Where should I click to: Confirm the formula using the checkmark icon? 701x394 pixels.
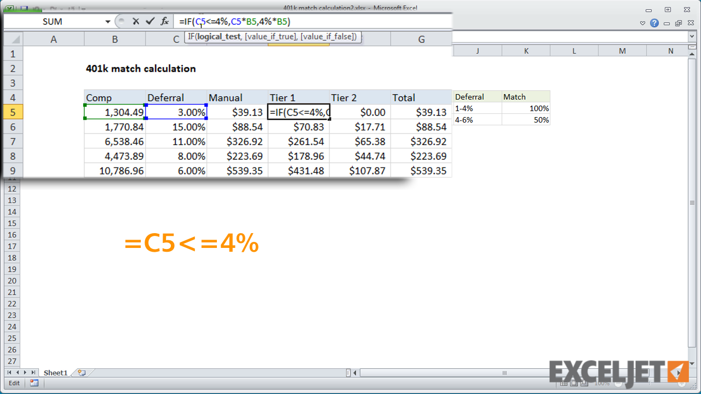pos(150,21)
